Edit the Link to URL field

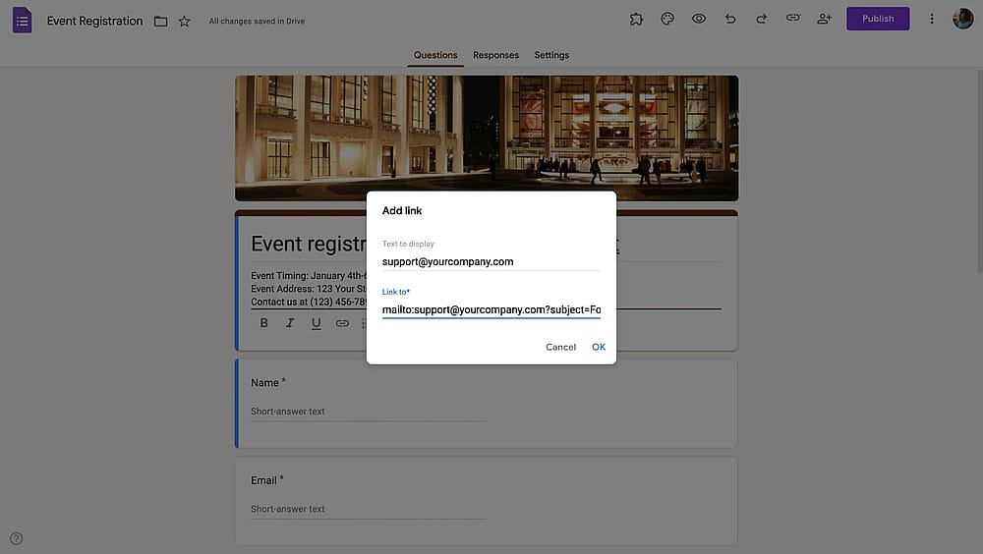[x=491, y=309]
